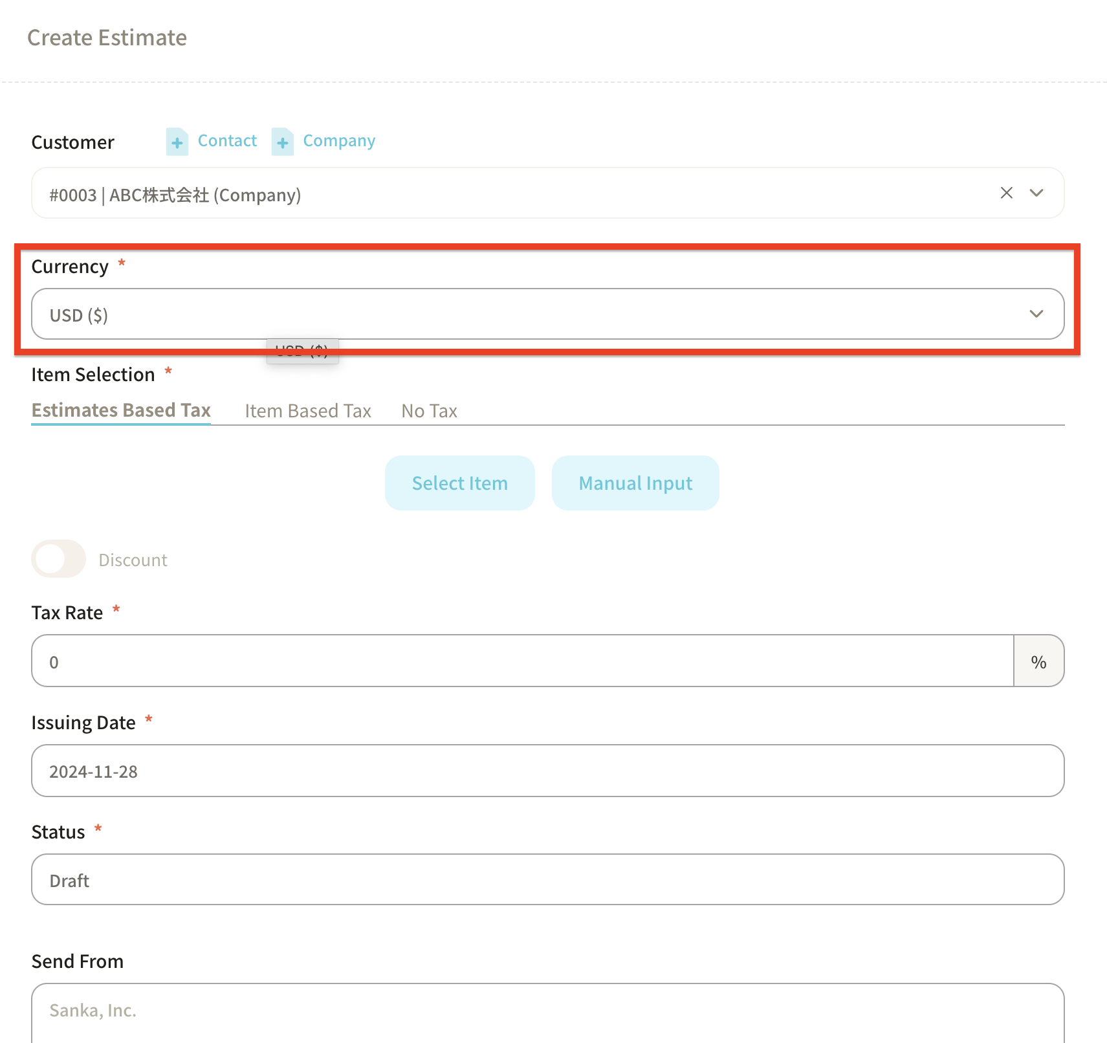The height and width of the screenshot is (1043, 1107).
Task: Open the Currency dropdown chevron
Action: (1036, 314)
